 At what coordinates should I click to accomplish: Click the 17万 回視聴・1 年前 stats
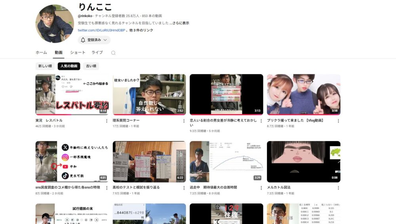point(126,126)
